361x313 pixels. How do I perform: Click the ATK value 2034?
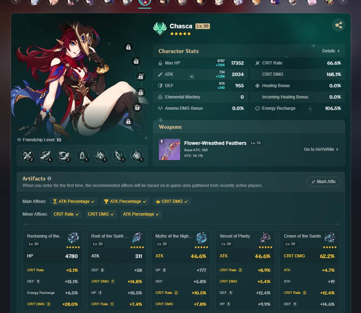click(238, 74)
